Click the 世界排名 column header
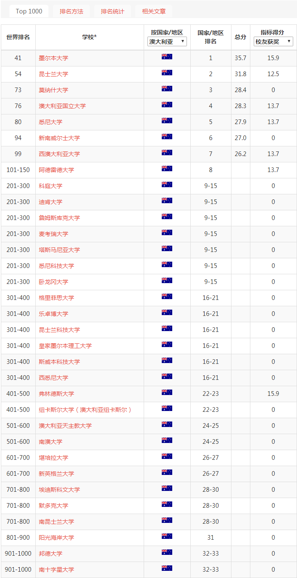 (x=18, y=37)
